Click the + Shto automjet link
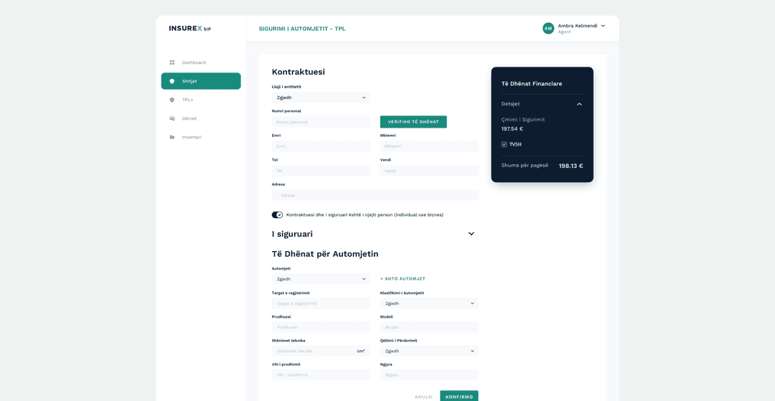This screenshot has height=401, width=775. pos(403,279)
